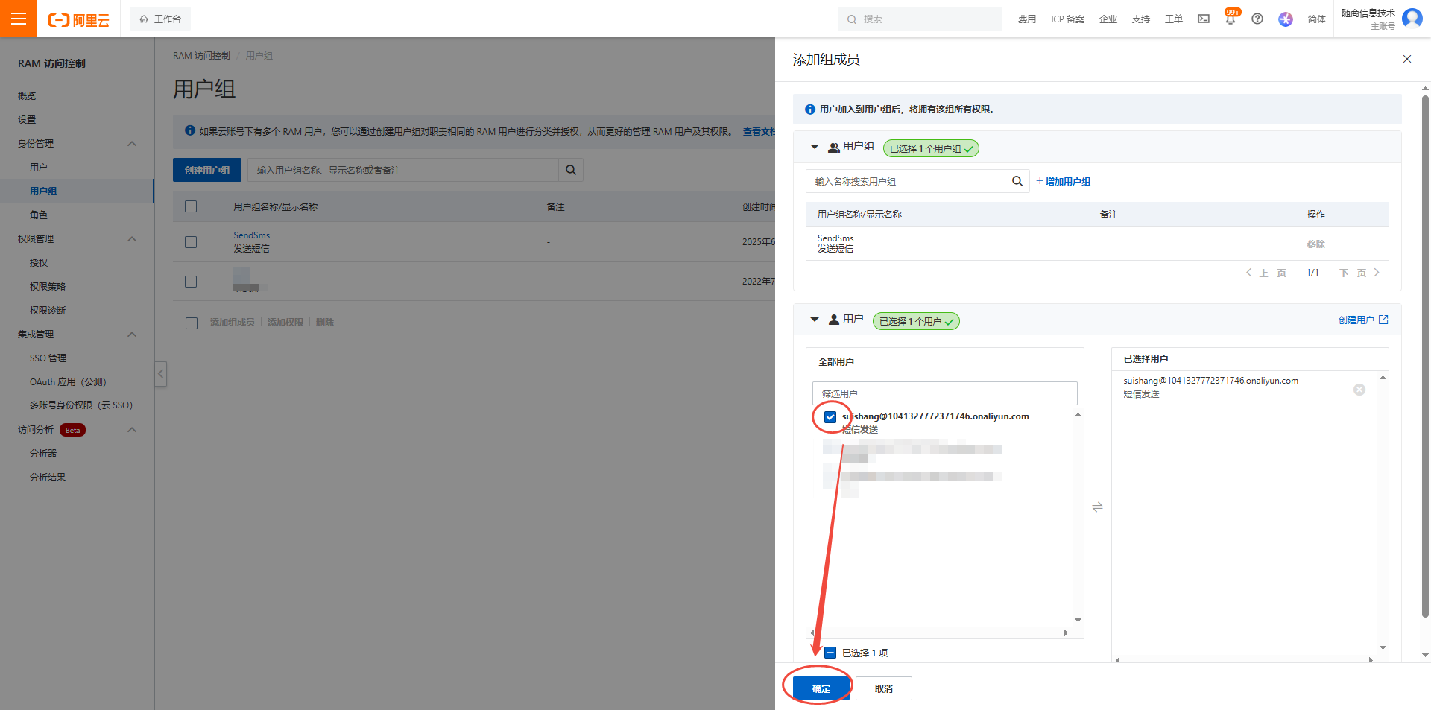The height and width of the screenshot is (710, 1431).
Task: Open the 支持 menu
Action: [1141, 19]
